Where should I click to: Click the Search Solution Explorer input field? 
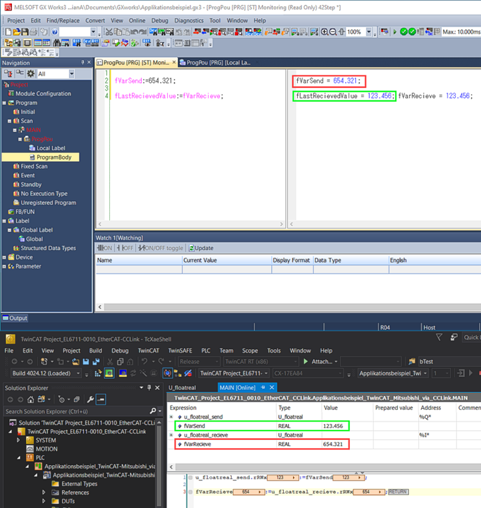pos(77,411)
